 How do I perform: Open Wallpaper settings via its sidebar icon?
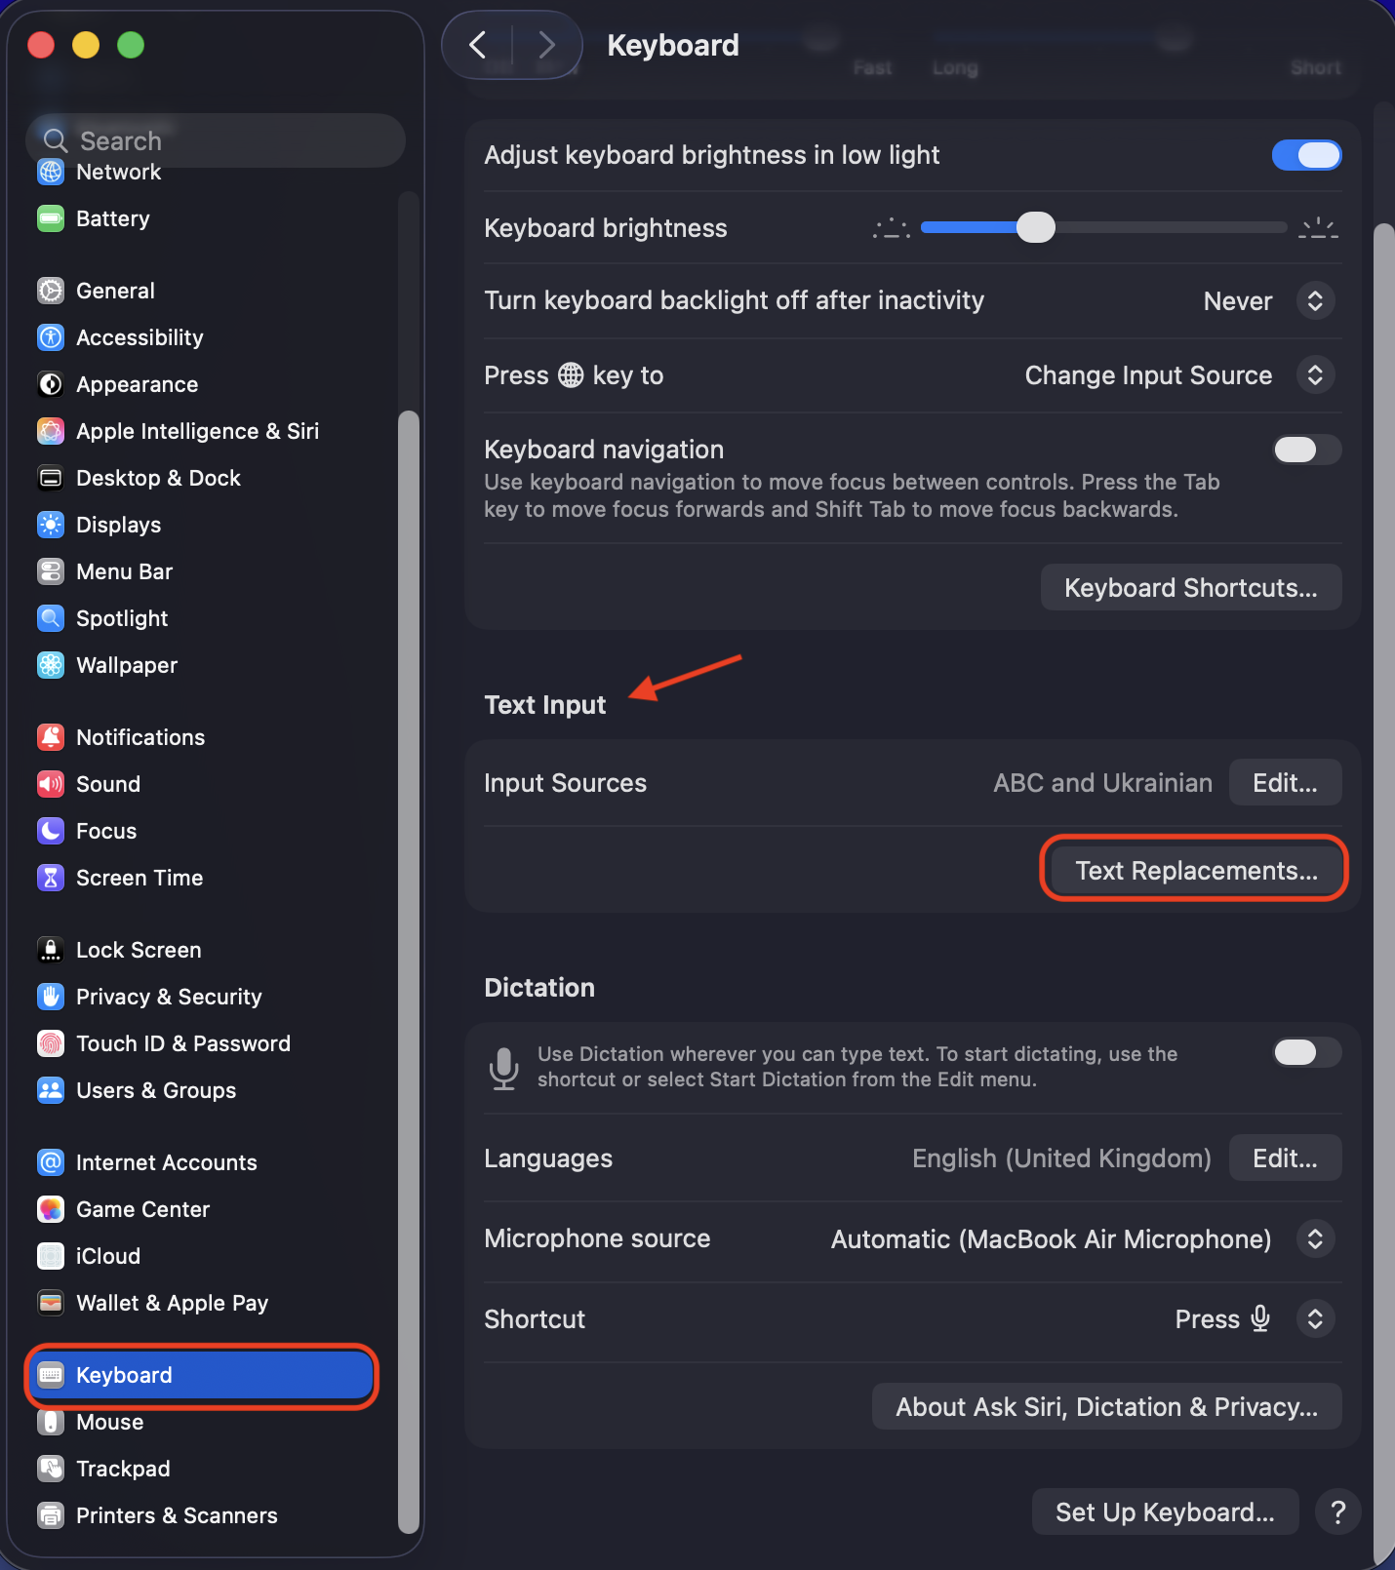pos(51,665)
